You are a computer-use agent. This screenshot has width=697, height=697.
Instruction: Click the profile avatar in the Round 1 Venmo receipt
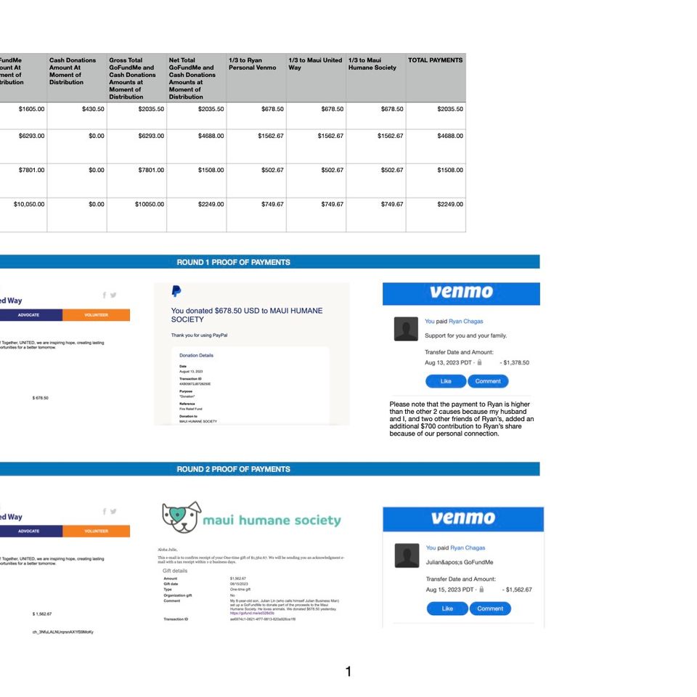[406, 329]
